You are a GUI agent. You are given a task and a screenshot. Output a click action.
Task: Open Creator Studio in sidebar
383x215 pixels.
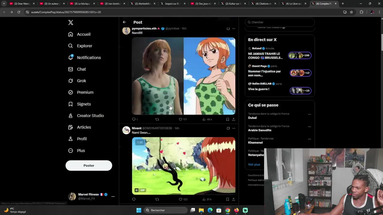[86, 116]
